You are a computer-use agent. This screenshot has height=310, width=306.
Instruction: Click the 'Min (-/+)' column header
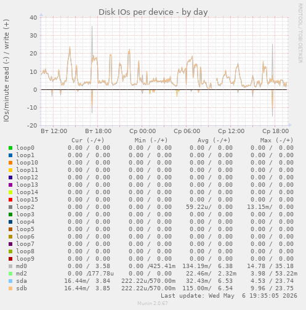(x=151, y=141)
